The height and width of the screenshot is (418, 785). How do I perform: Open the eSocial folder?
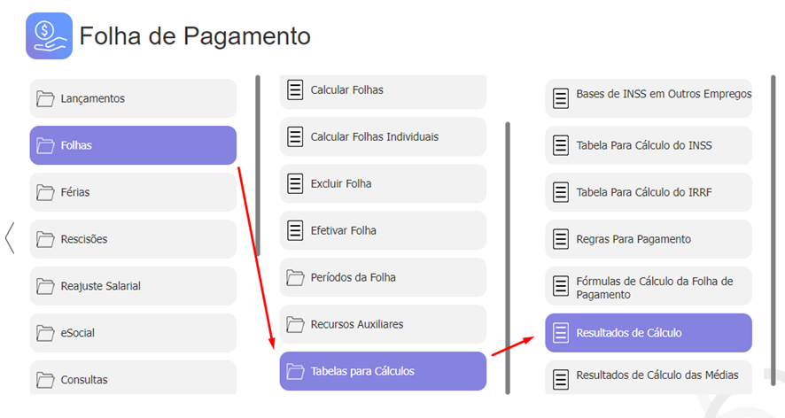point(133,333)
